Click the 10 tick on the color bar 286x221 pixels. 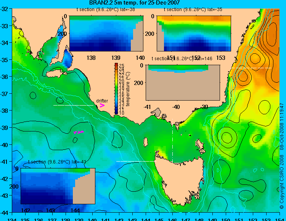(x=122, y=113)
